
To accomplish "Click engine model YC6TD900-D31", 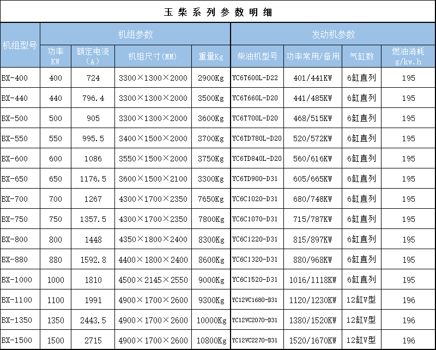I will tap(255, 179).
